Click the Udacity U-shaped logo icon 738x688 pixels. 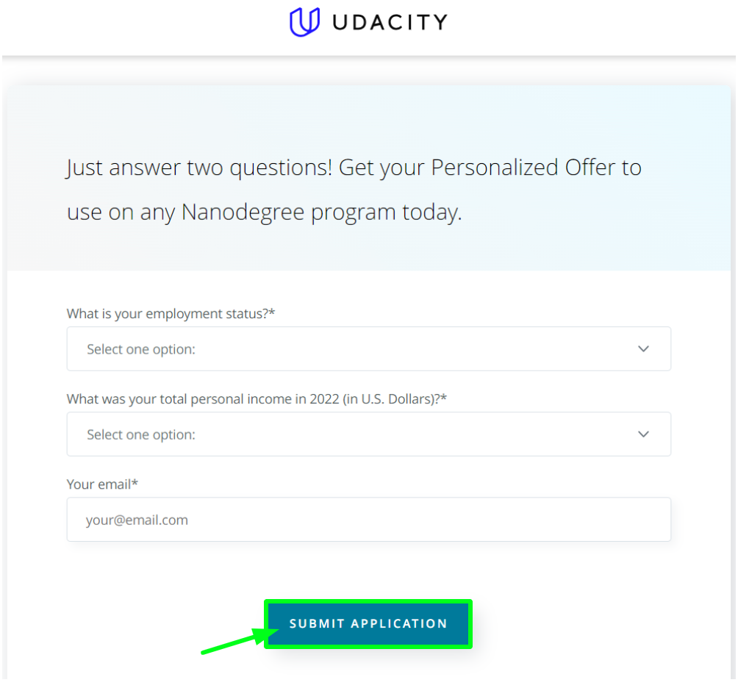pyautogui.click(x=304, y=21)
